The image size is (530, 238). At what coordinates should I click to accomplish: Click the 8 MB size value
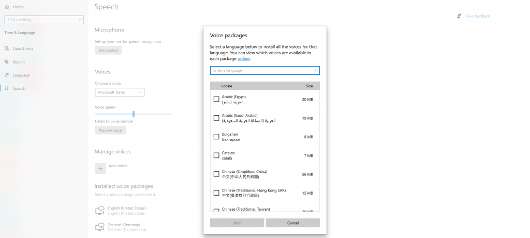308,137
